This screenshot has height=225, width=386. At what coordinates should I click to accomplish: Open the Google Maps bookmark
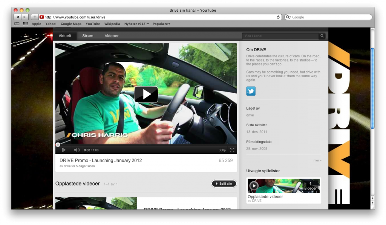[x=71, y=24]
